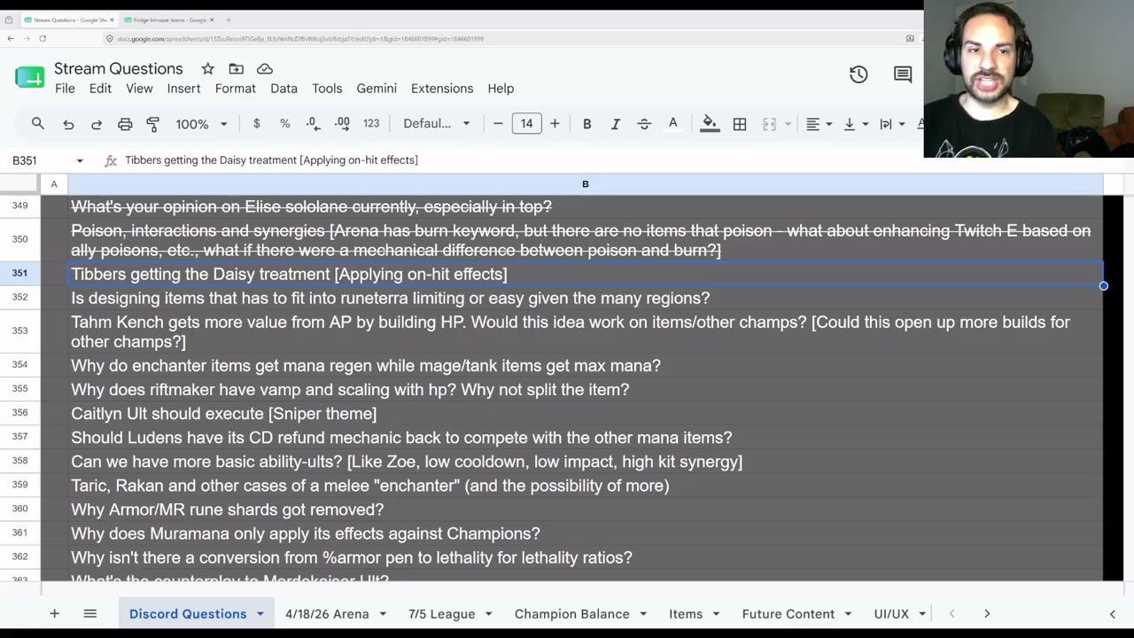The image size is (1134, 638).
Task: Open horizontal align dropdown
Action: [x=819, y=124]
